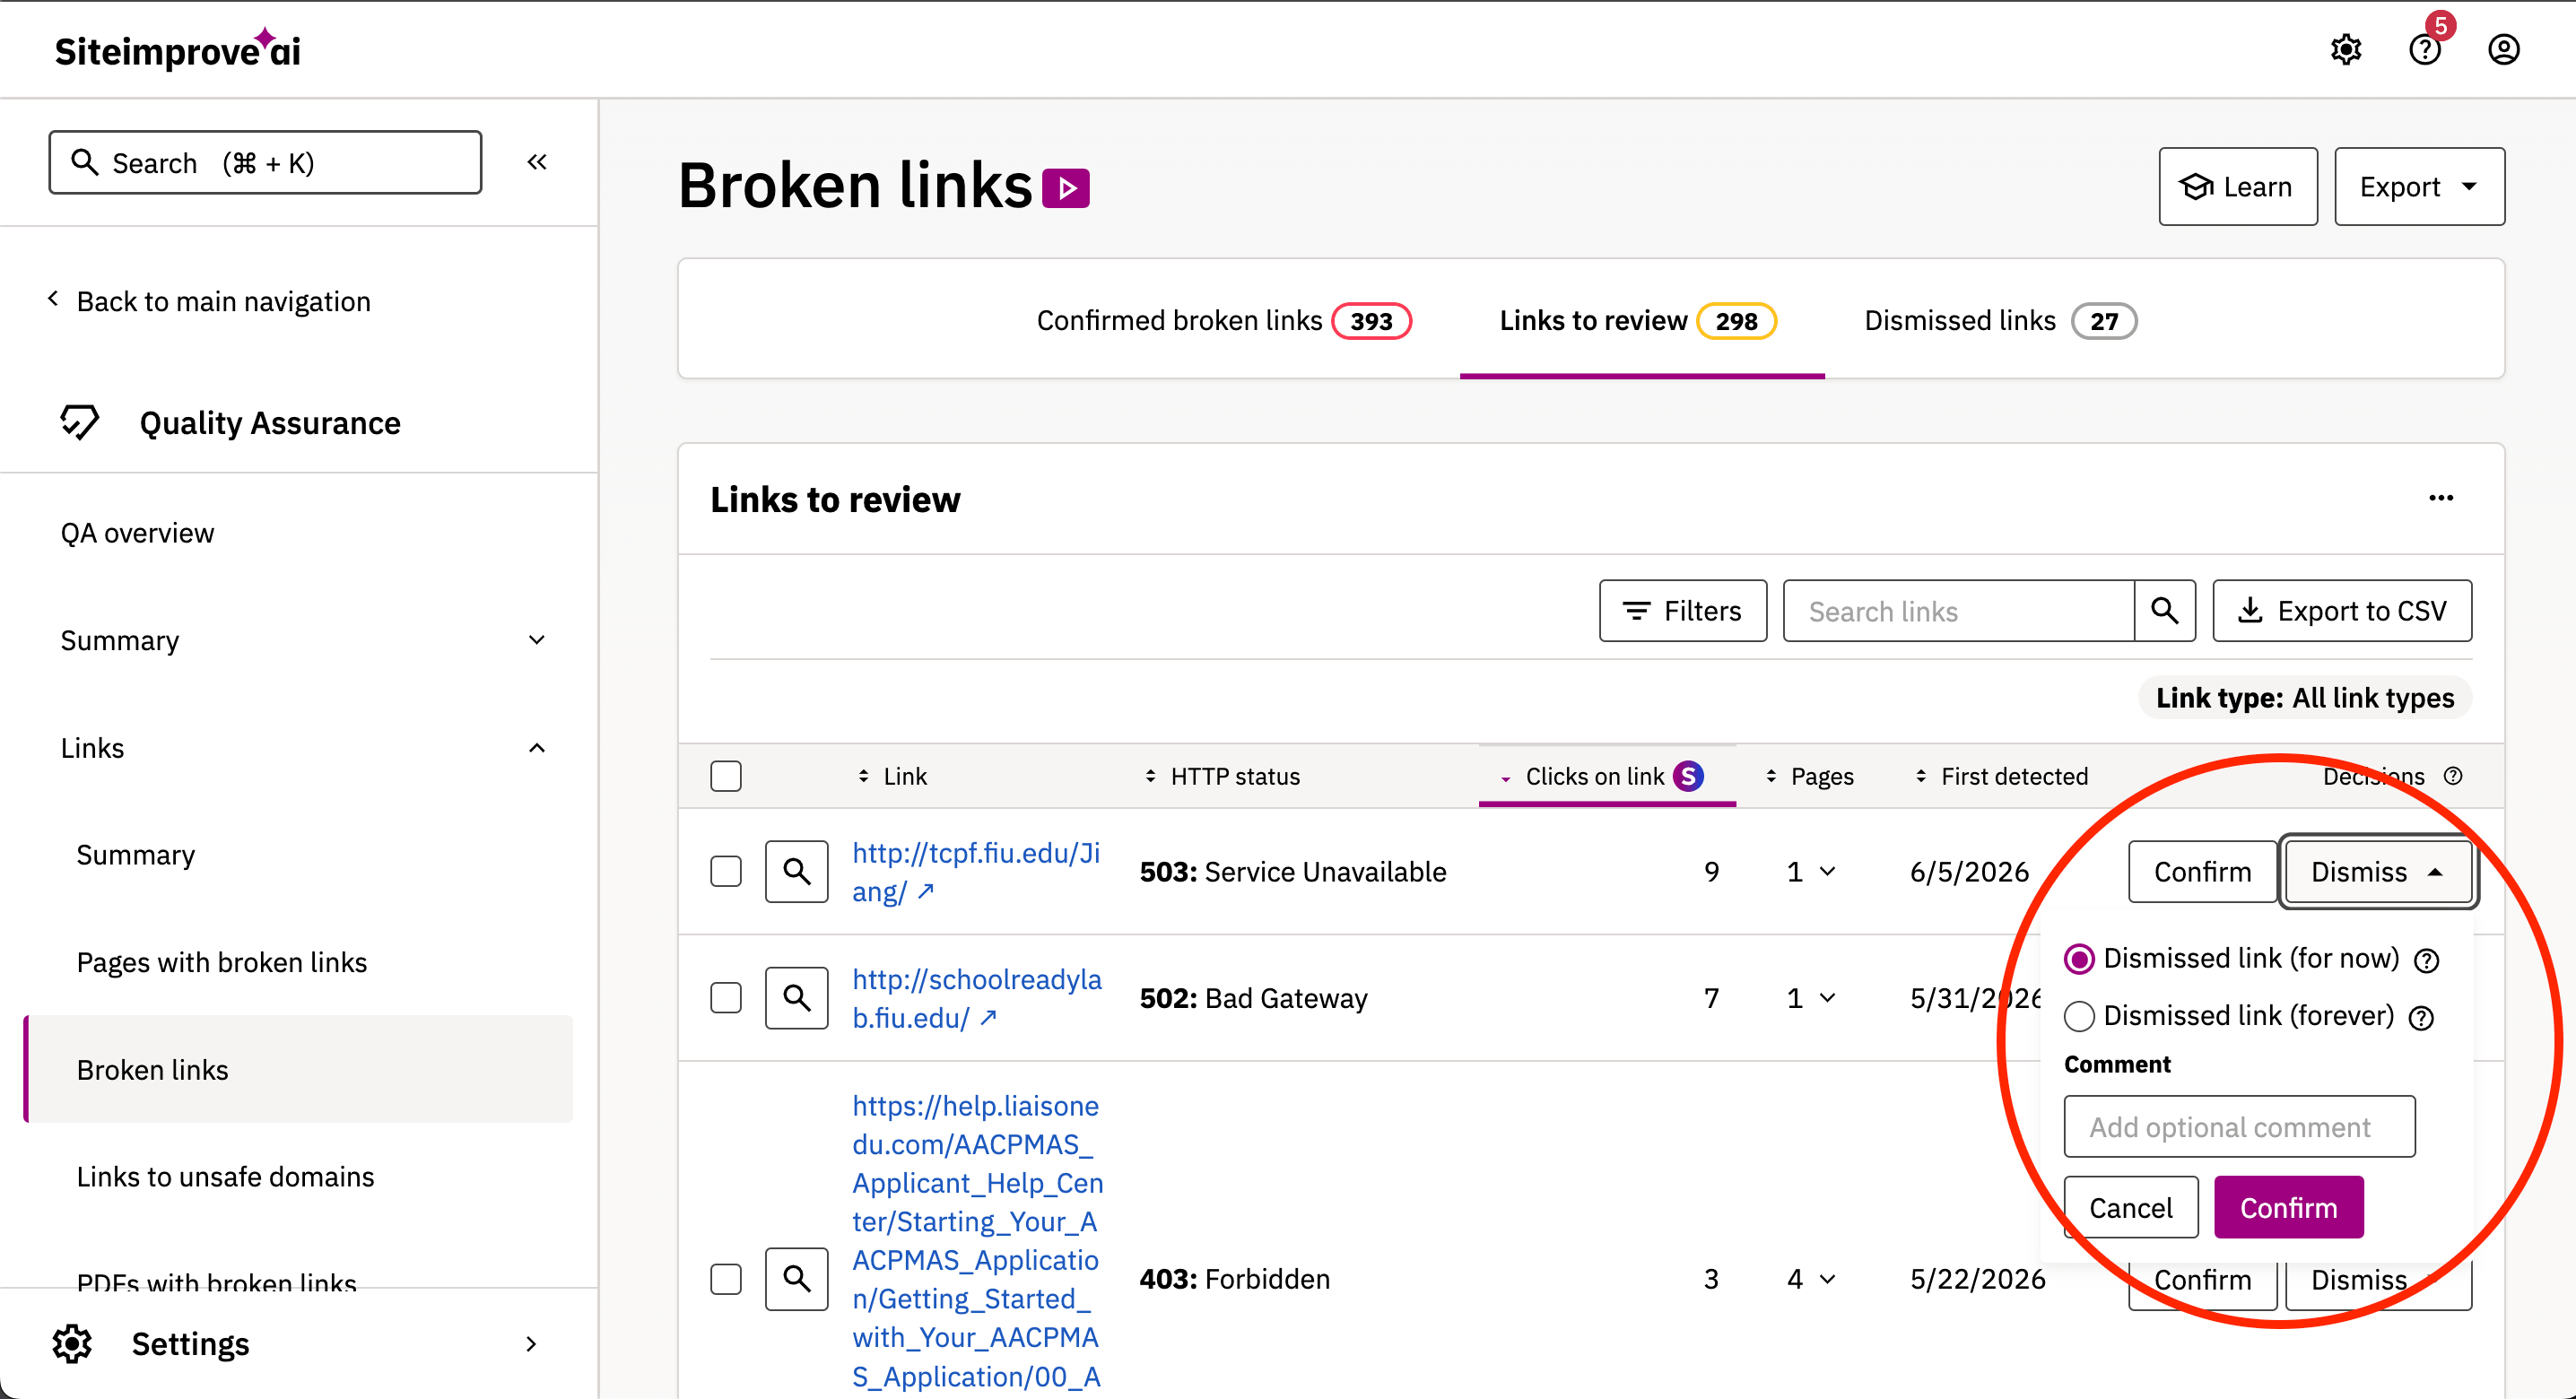Click the Siteimprove ai logo
This screenshot has width=2576, height=1399.
click(177, 49)
